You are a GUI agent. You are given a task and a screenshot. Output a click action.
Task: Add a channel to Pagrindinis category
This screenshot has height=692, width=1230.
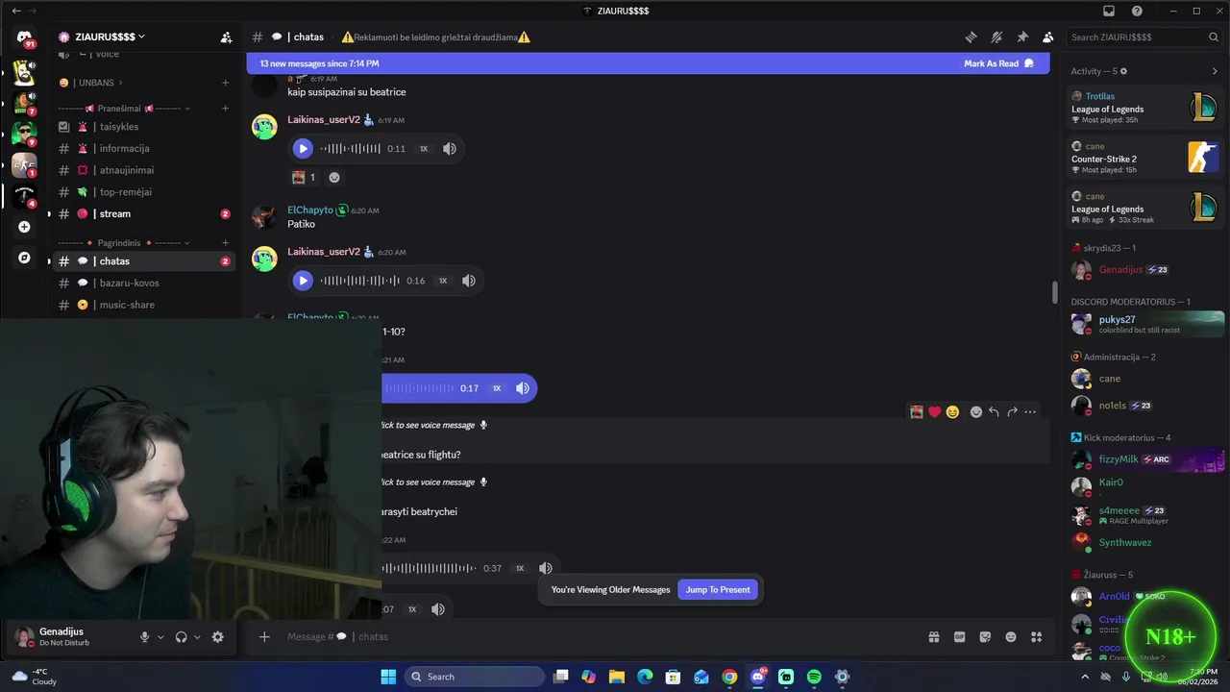pos(226,243)
